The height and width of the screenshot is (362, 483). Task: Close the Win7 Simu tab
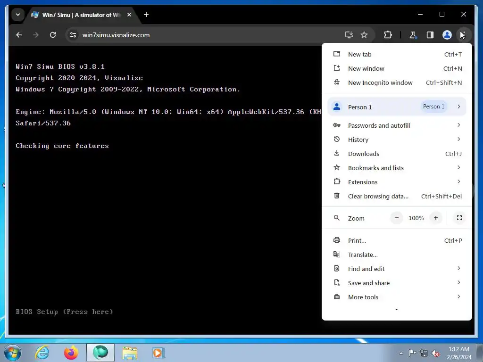pyautogui.click(x=129, y=15)
